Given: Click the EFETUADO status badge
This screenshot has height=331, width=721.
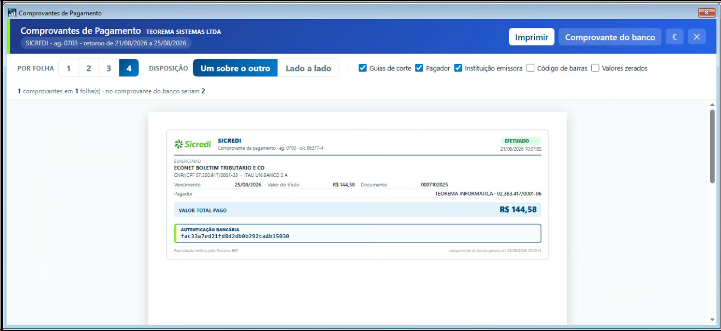Looking at the screenshot, I should pyautogui.click(x=520, y=141).
